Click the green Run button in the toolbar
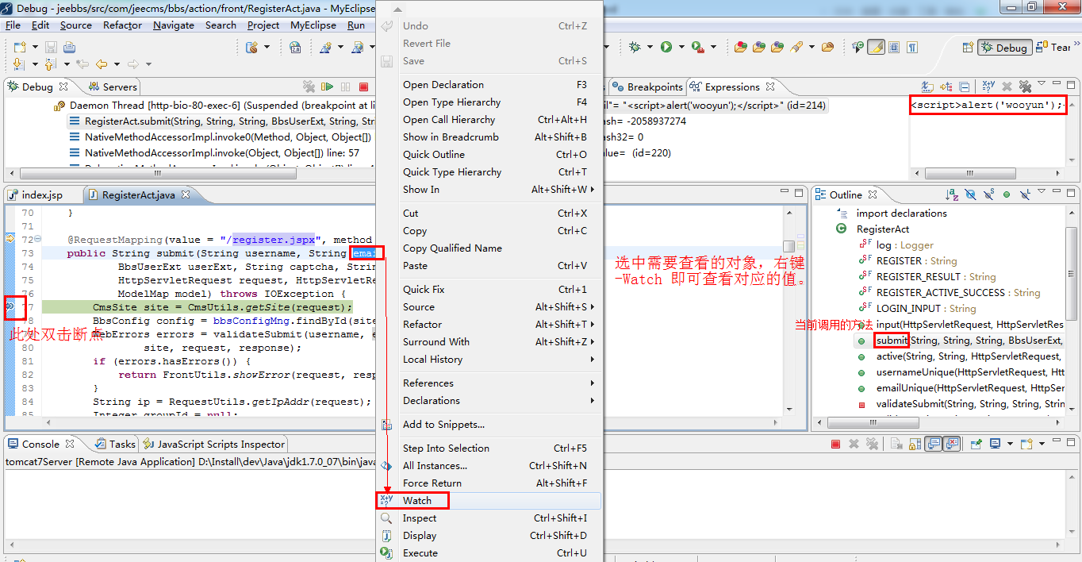1082x562 pixels. [x=666, y=48]
